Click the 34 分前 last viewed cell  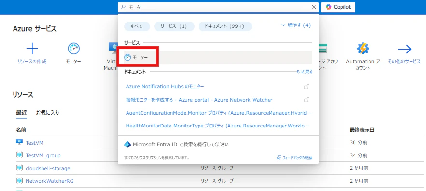[x=358, y=155]
